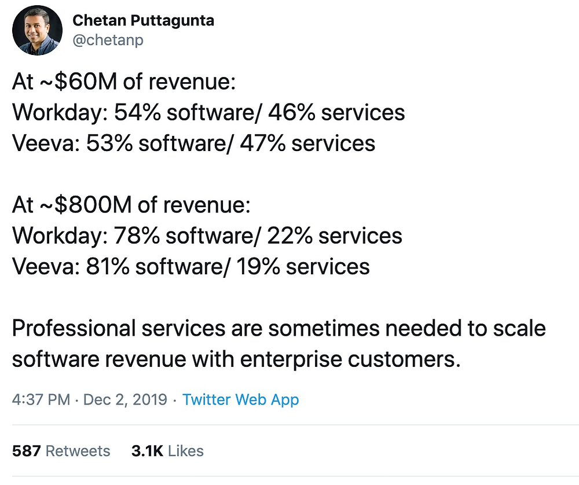View the 3.1K Likes list
Screen dimensions: 579x485
pyautogui.click(x=167, y=451)
